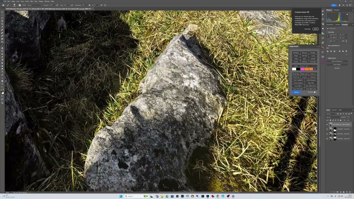The width and height of the screenshot is (354, 199).
Task: Click the Share button at top right
Action: [334, 5]
